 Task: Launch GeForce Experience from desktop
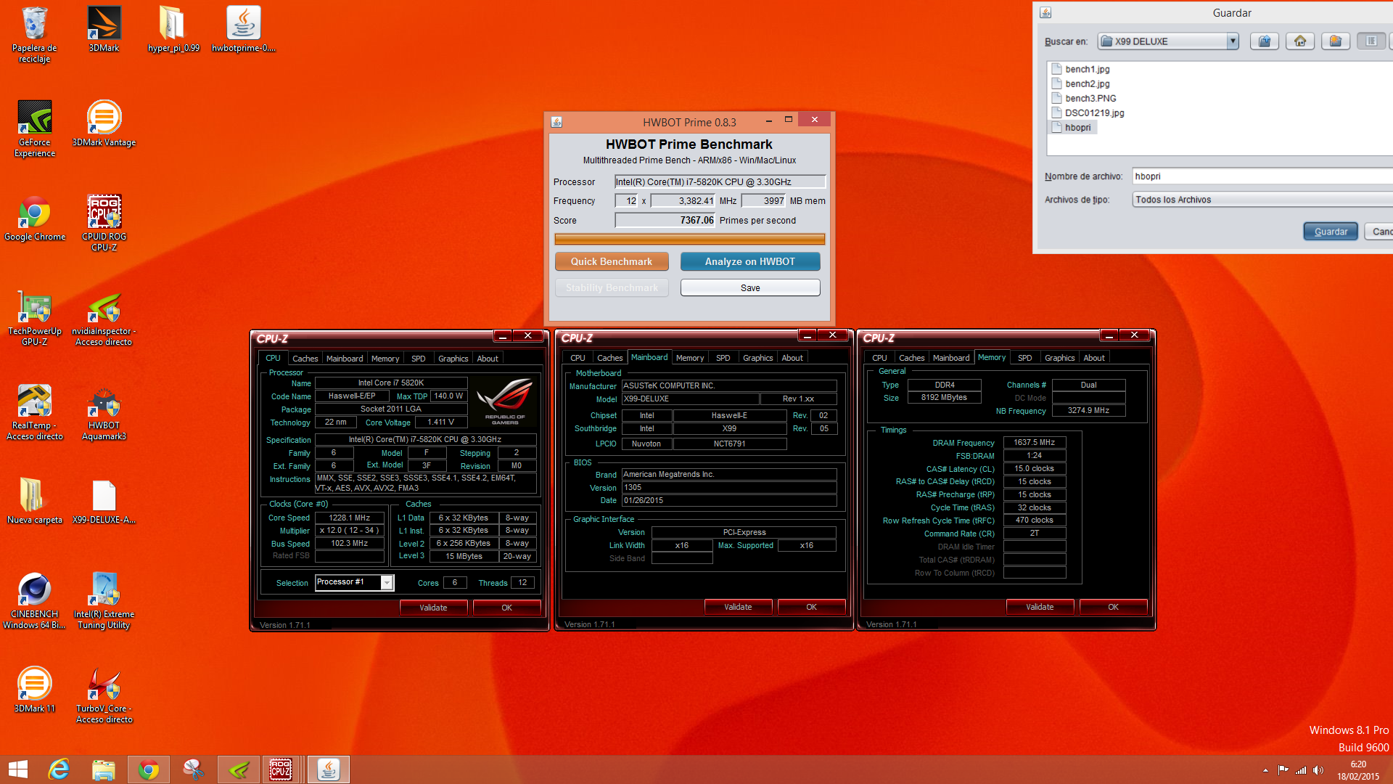(34, 128)
